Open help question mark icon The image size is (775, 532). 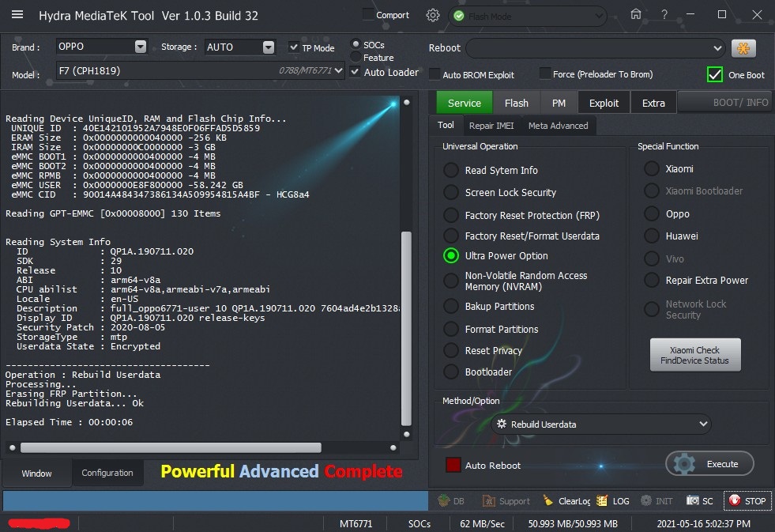664,15
